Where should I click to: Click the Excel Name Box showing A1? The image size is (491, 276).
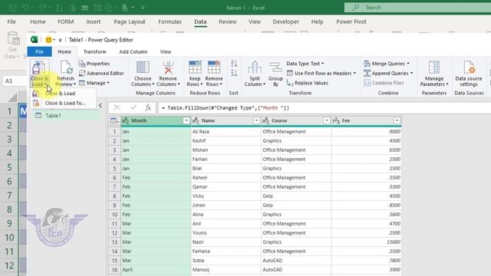tap(14, 80)
